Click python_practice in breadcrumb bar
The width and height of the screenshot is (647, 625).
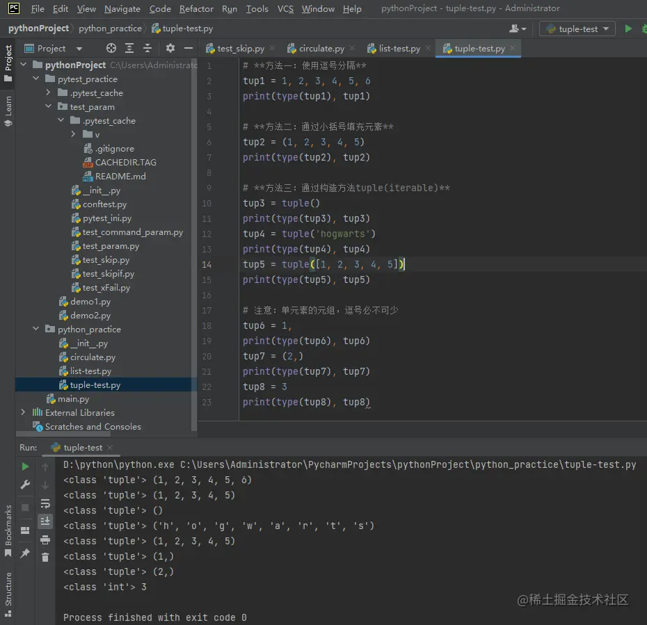[x=110, y=29]
